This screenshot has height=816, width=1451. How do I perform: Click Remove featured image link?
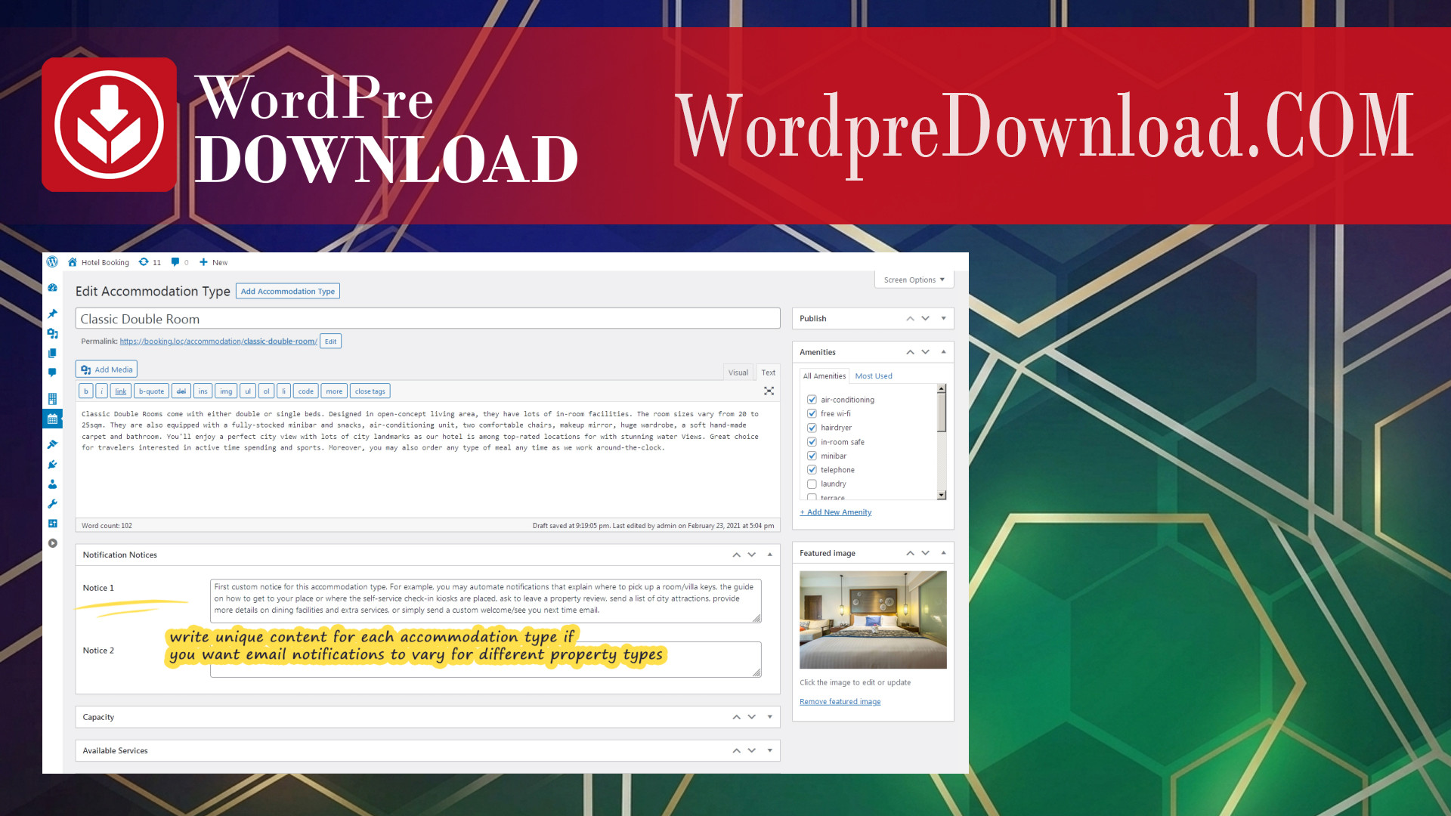click(x=840, y=702)
